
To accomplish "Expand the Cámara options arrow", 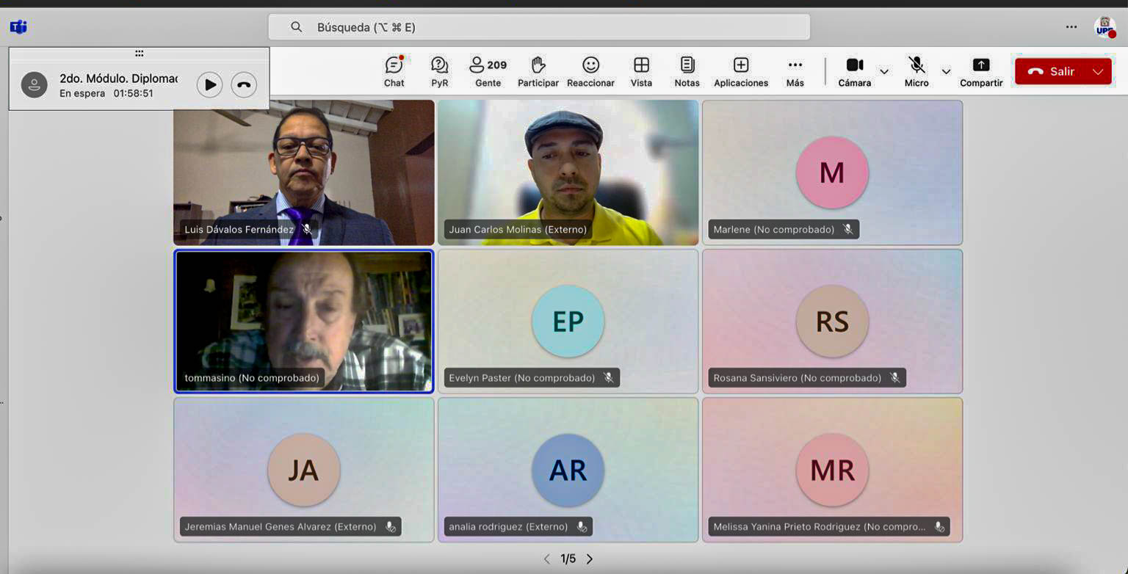I will click(884, 72).
